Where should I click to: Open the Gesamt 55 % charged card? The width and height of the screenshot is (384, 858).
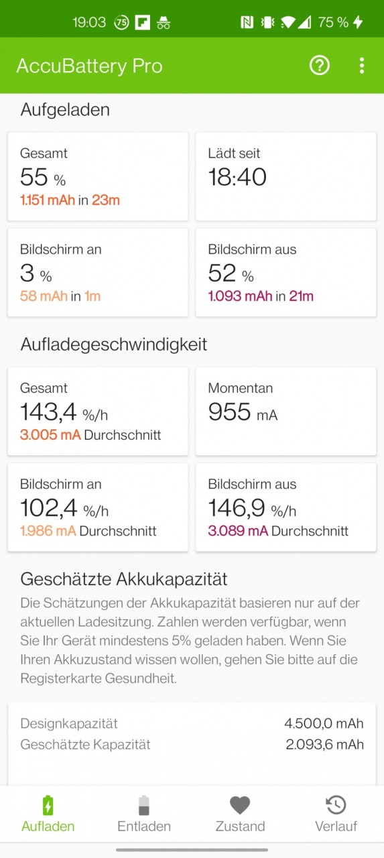coord(98,176)
